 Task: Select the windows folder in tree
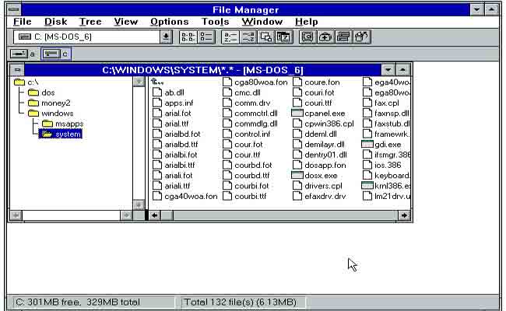click(57, 114)
